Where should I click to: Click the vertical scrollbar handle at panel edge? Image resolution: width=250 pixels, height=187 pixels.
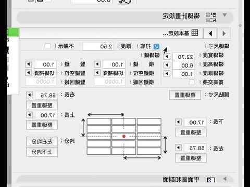pyautogui.click(x=240, y=25)
